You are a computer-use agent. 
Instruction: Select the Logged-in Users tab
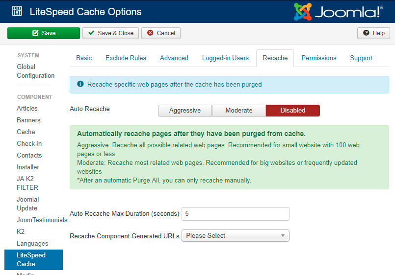pyautogui.click(x=225, y=58)
